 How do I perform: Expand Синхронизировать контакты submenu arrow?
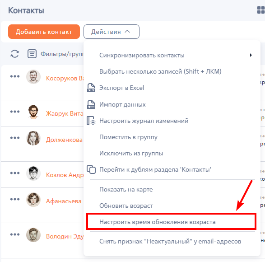pos(251,55)
